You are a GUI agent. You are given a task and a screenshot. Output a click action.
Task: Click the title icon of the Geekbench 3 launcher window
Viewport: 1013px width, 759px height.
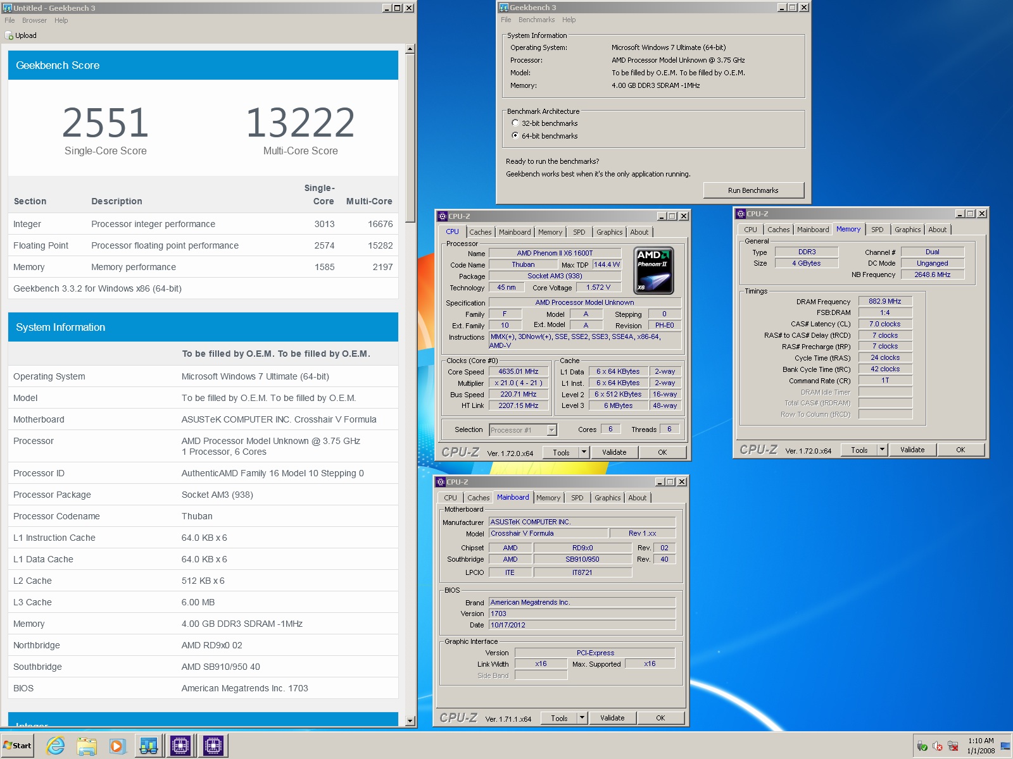(504, 7)
